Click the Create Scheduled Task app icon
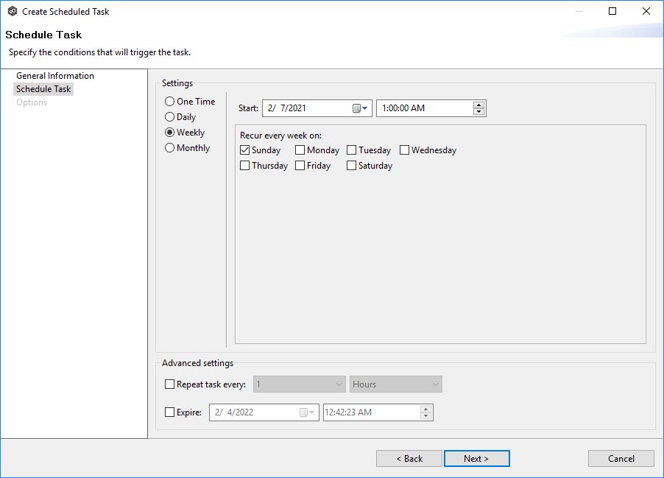Viewport: 664px width, 478px height. click(10, 11)
